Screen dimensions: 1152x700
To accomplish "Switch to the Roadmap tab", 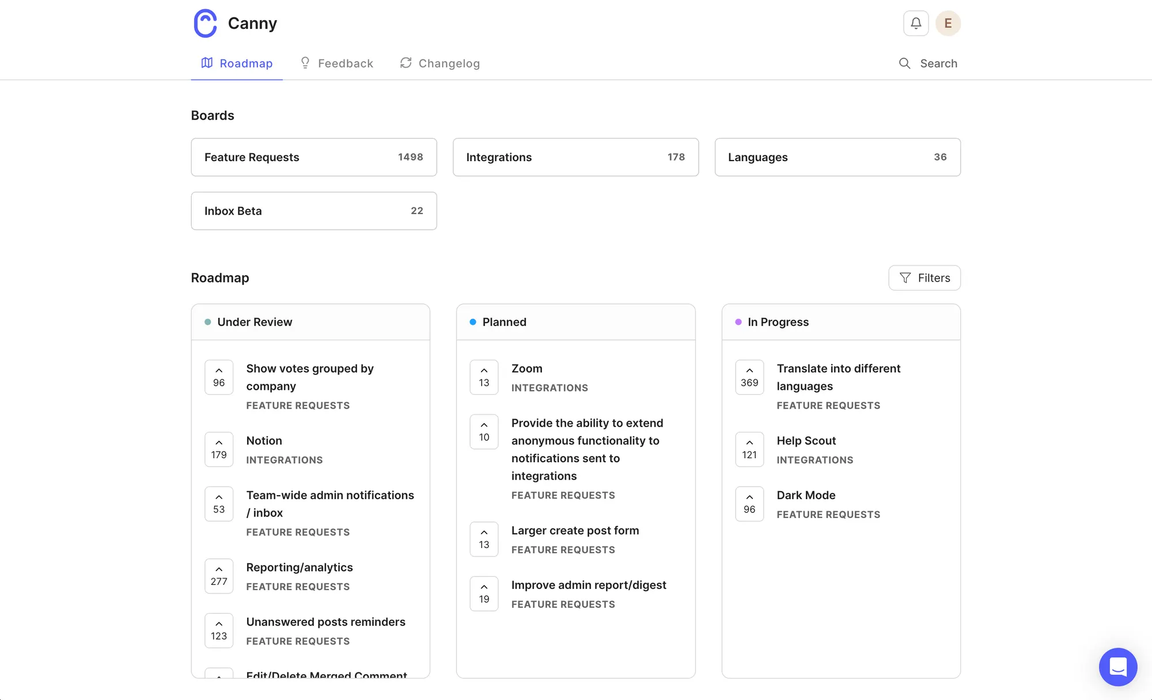I will (x=237, y=63).
